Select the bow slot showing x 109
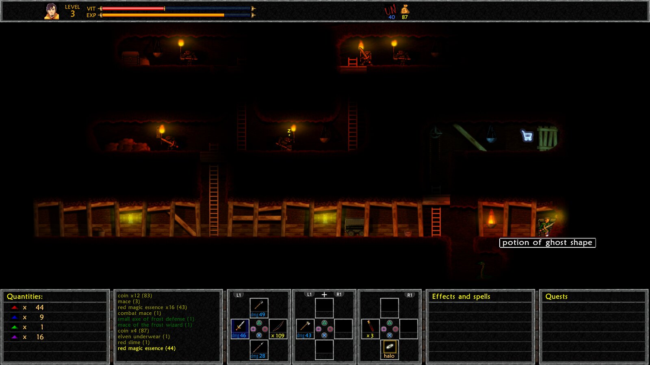 [278, 328]
